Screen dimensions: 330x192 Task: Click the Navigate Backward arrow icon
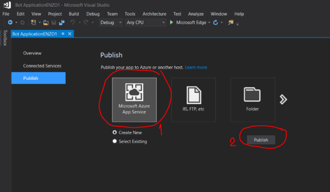pos(10,22)
